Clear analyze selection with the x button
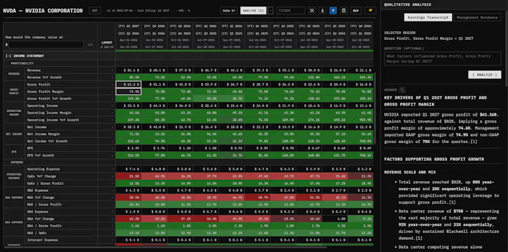The image size is (508, 252). pyautogui.click(x=271, y=11)
